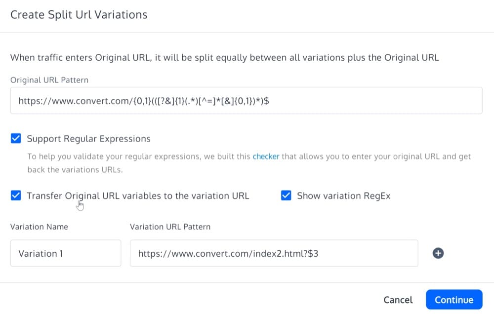Viewport: 494px width, 314px height.
Task: Click the Continue button
Action: 454,300
